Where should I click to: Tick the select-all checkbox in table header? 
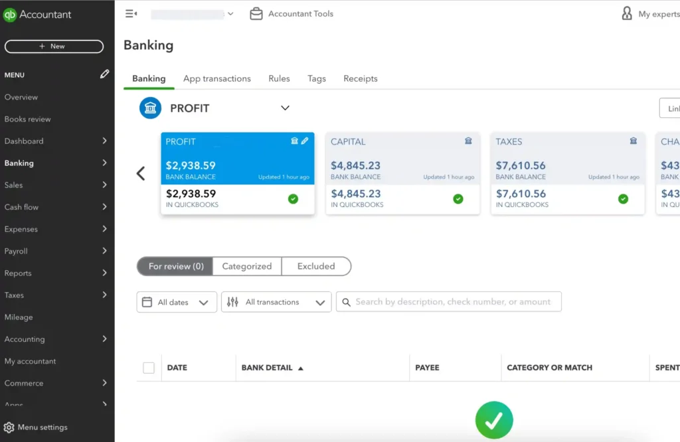tap(149, 368)
